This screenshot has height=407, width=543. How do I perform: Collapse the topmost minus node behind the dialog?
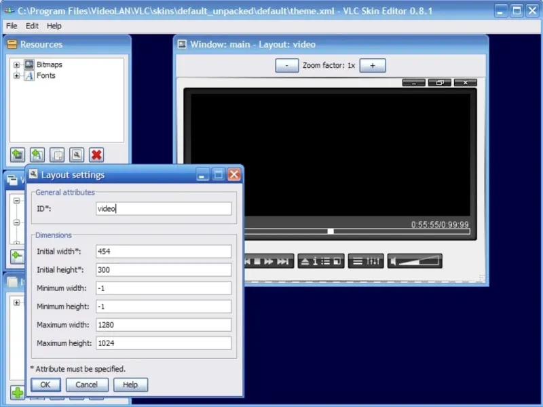(16, 201)
